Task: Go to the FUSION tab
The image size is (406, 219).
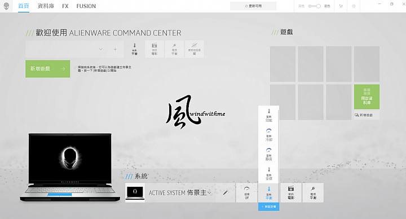Action: (86, 6)
